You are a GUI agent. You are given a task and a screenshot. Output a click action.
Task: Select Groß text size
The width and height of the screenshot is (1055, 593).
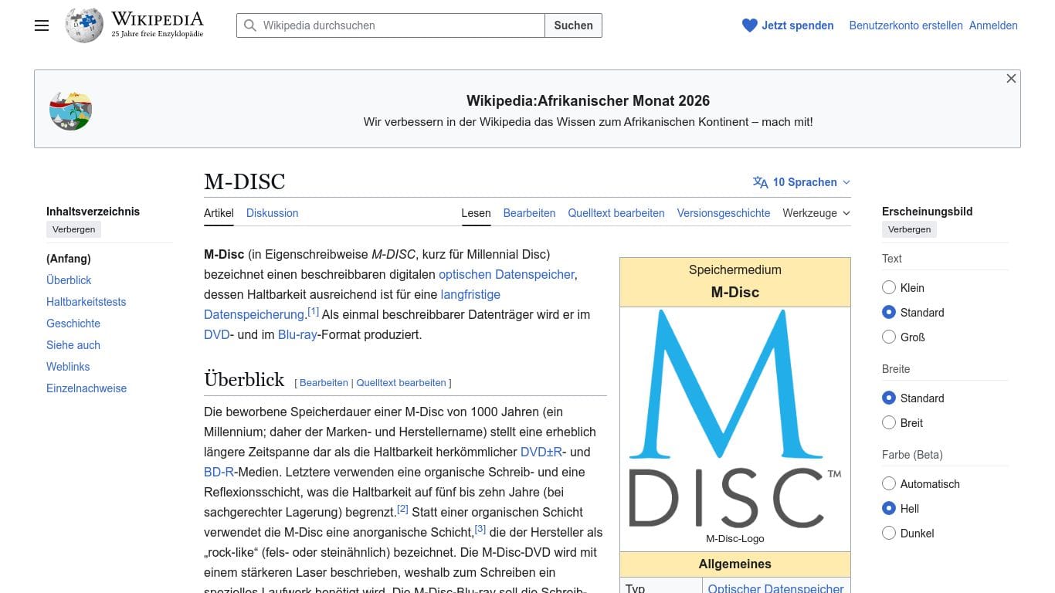[x=889, y=337]
